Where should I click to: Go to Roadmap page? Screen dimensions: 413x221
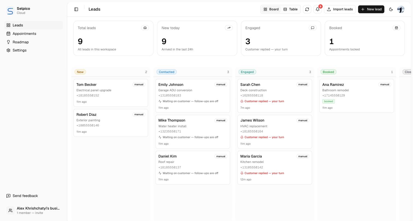[34, 42]
